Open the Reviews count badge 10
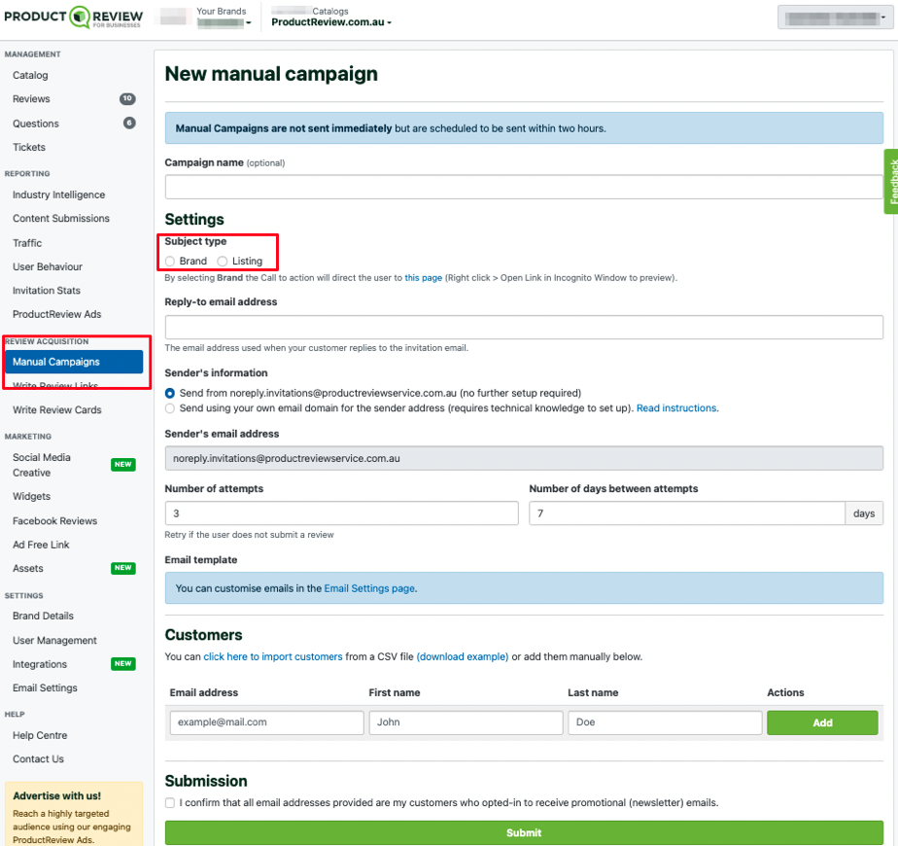Image resolution: width=898 pixels, height=846 pixels. pyautogui.click(x=127, y=98)
